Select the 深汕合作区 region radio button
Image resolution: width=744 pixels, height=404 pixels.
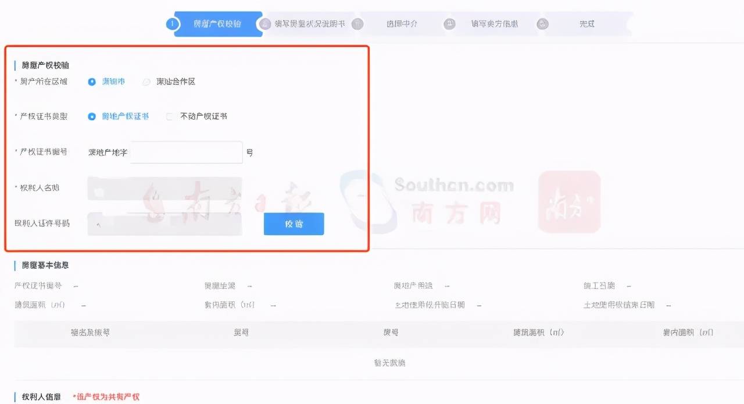146,82
